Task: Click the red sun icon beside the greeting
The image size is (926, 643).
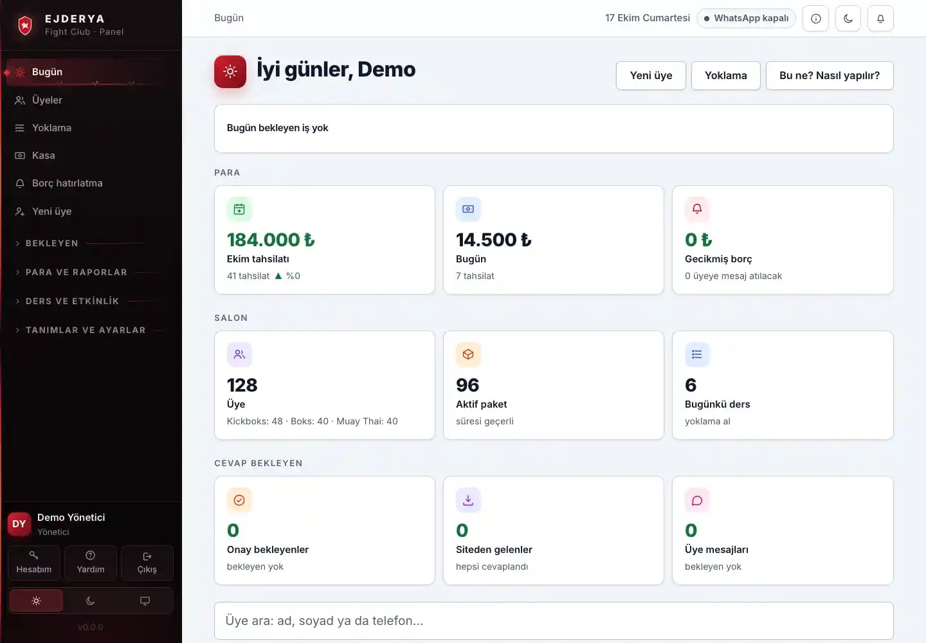Action: [x=230, y=71]
